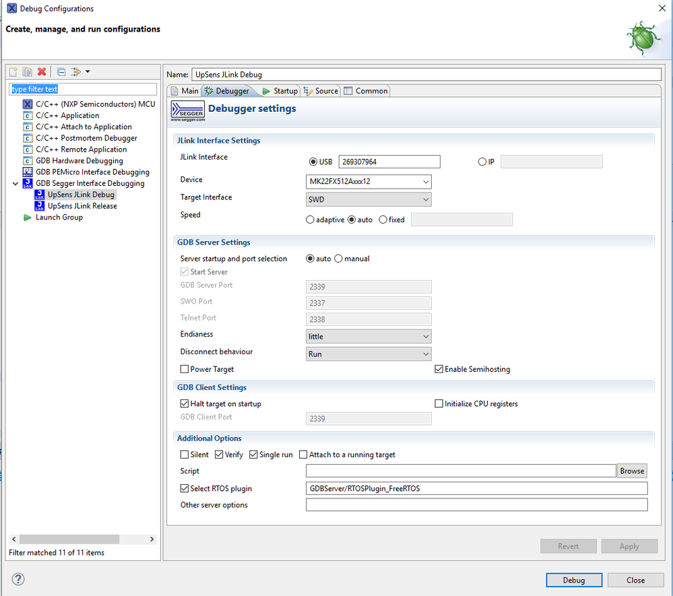673x596 pixels.
Task: Toggle the Verify checkbox
Action: coord(219,455)
